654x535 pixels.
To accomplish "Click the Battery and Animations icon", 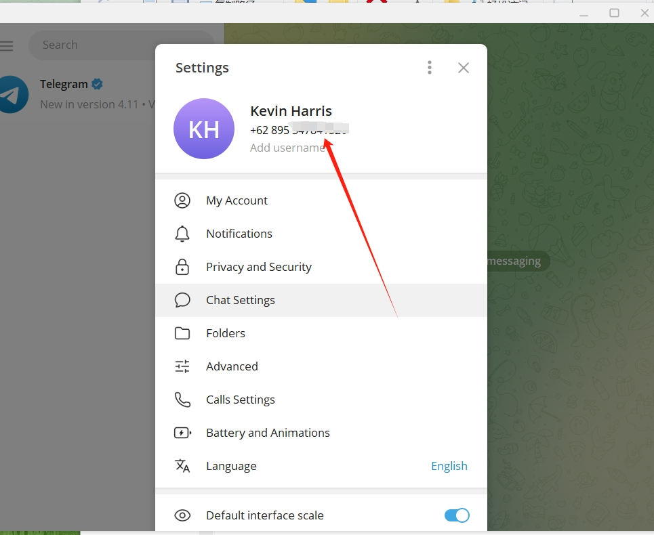I will coord(182,433).
